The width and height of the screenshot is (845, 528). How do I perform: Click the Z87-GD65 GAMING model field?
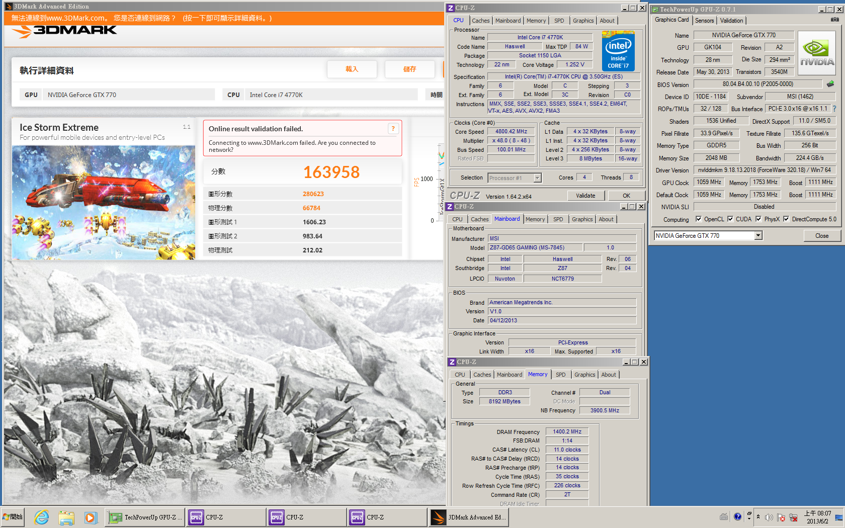pos(535,247)
